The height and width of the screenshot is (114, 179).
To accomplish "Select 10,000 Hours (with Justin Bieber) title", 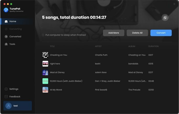I will tap(66, 81).
